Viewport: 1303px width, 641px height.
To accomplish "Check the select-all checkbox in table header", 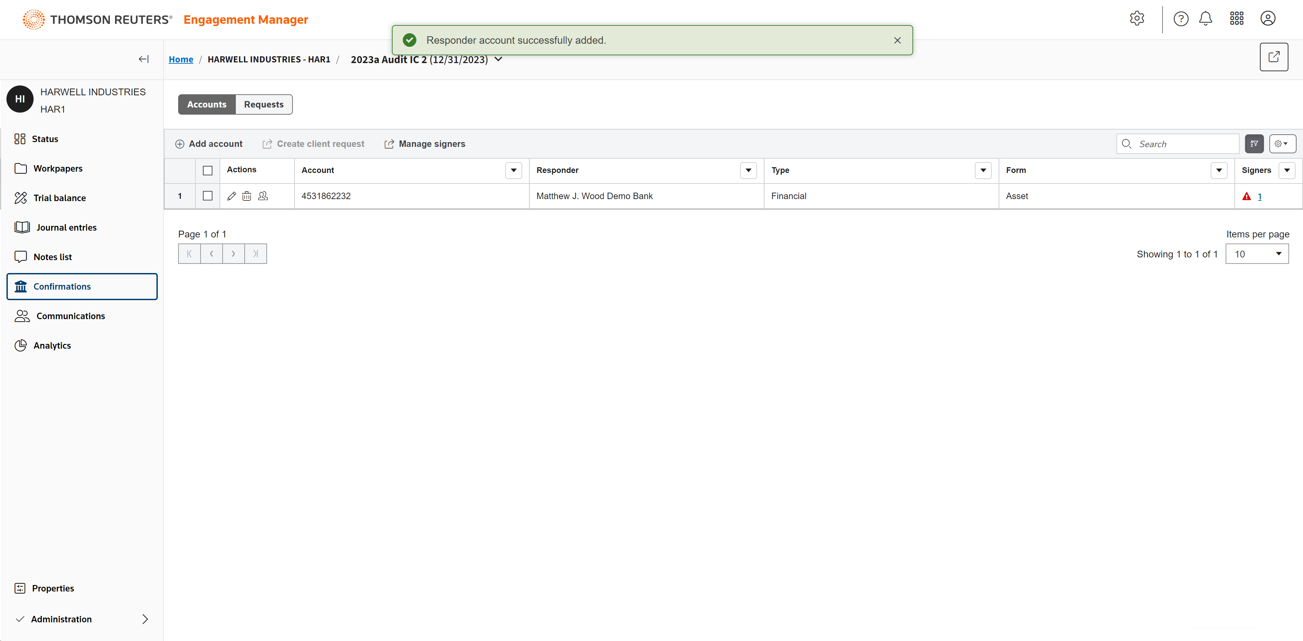I will tap(207, 170).
